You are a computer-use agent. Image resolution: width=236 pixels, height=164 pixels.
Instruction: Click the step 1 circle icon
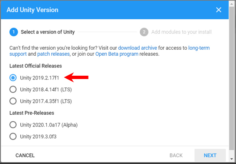(14, 32)
